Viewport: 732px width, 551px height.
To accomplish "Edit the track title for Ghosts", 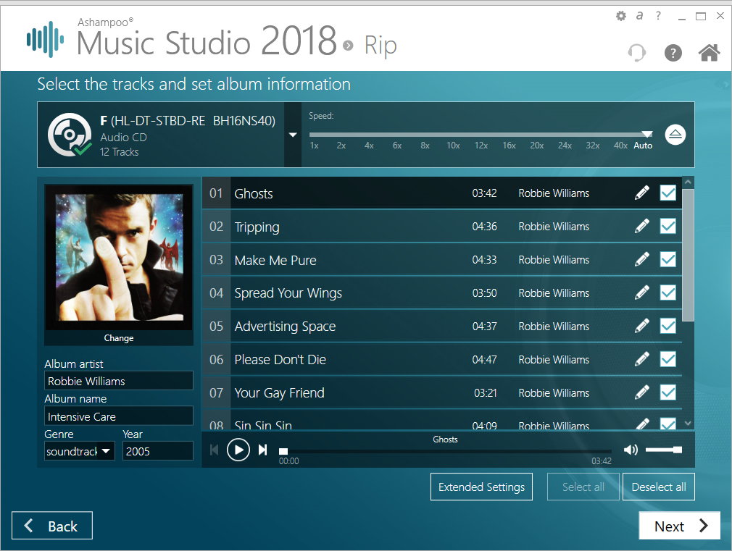I will [641, 193].
